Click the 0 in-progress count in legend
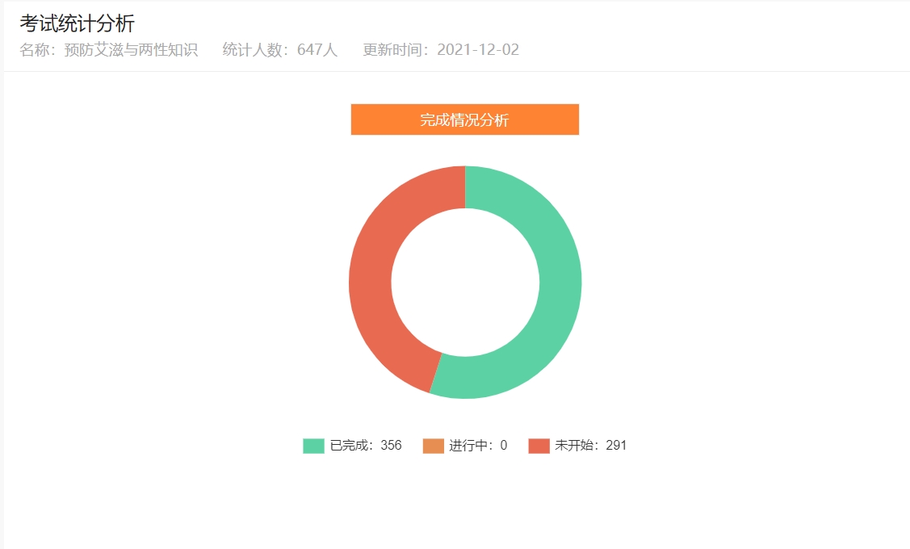Viewport: 910px width, 549px height. point(504,446)
